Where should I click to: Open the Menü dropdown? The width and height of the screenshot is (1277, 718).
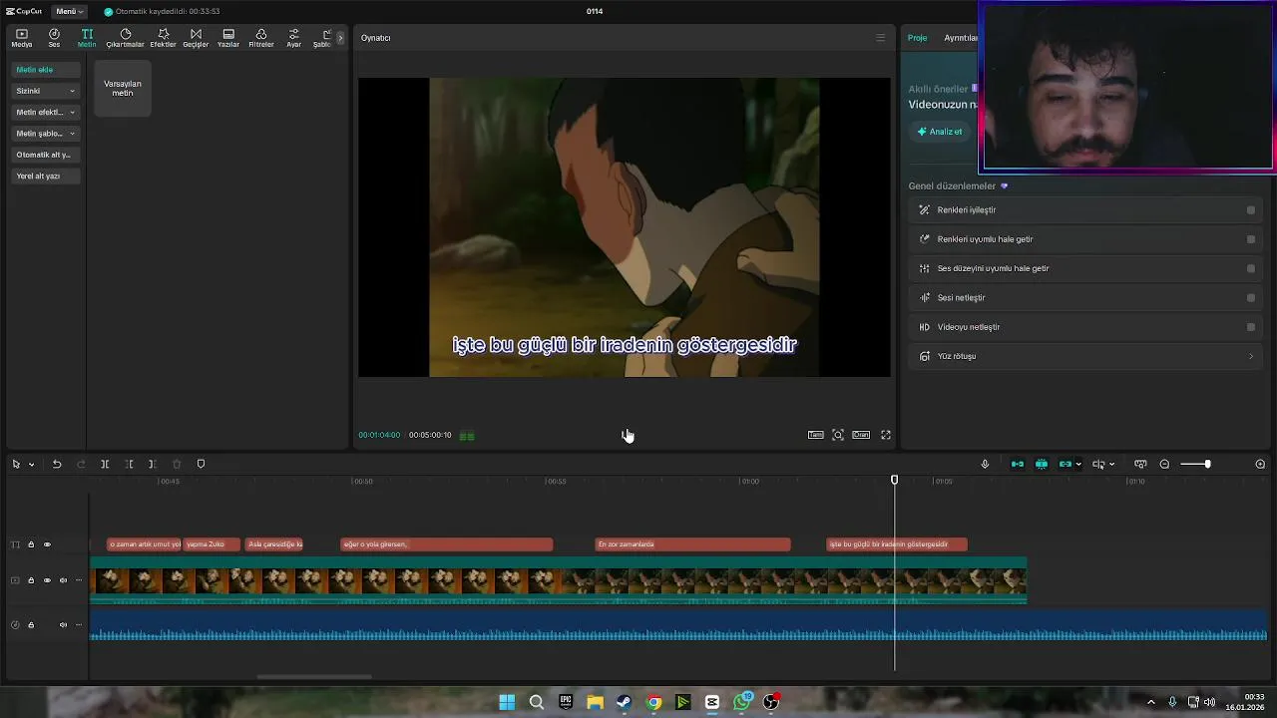point(69,11)
